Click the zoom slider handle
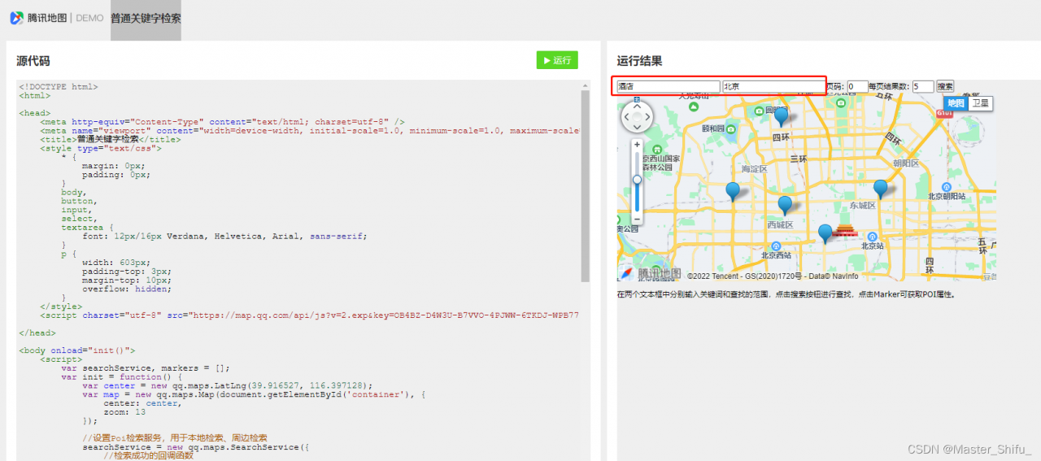Viewport: 1041px width, 461px height. (637, 180)
